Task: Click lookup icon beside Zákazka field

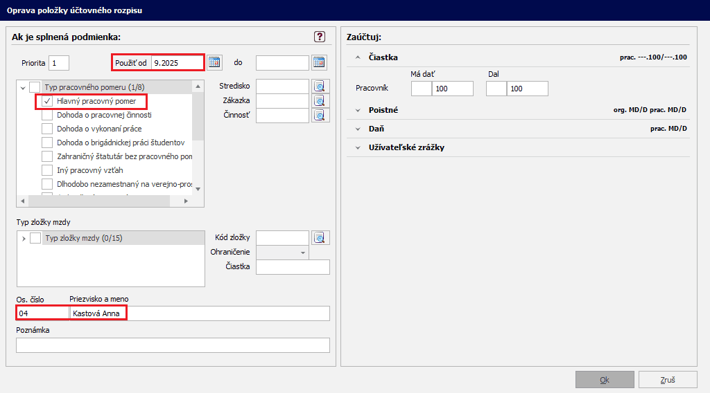Action: click(319, 101)
